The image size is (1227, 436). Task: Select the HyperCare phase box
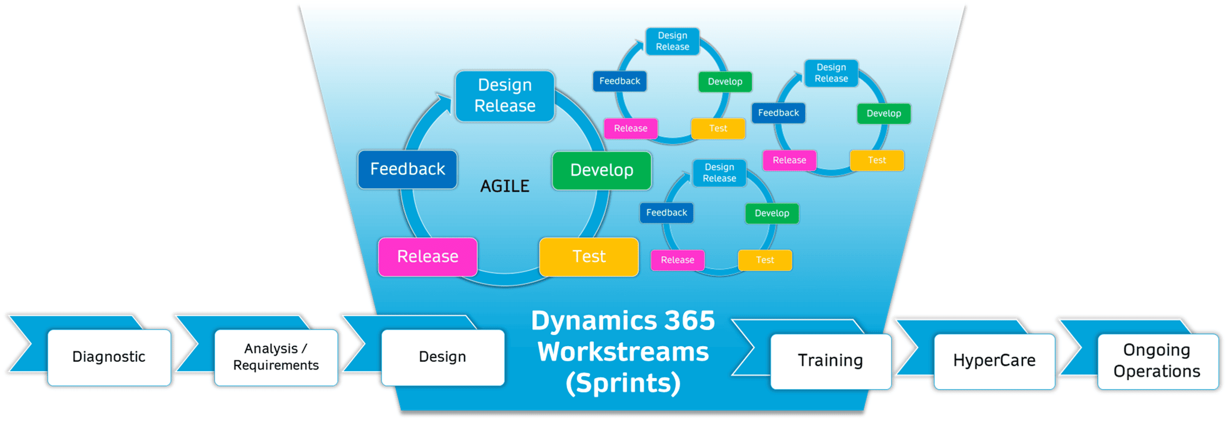click(x=994, y=361)
